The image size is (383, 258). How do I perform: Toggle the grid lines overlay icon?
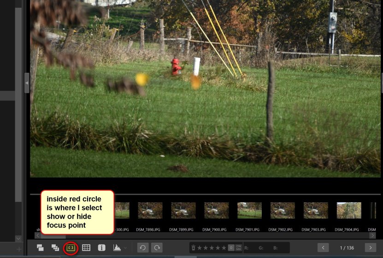click(x=86, y=248)
